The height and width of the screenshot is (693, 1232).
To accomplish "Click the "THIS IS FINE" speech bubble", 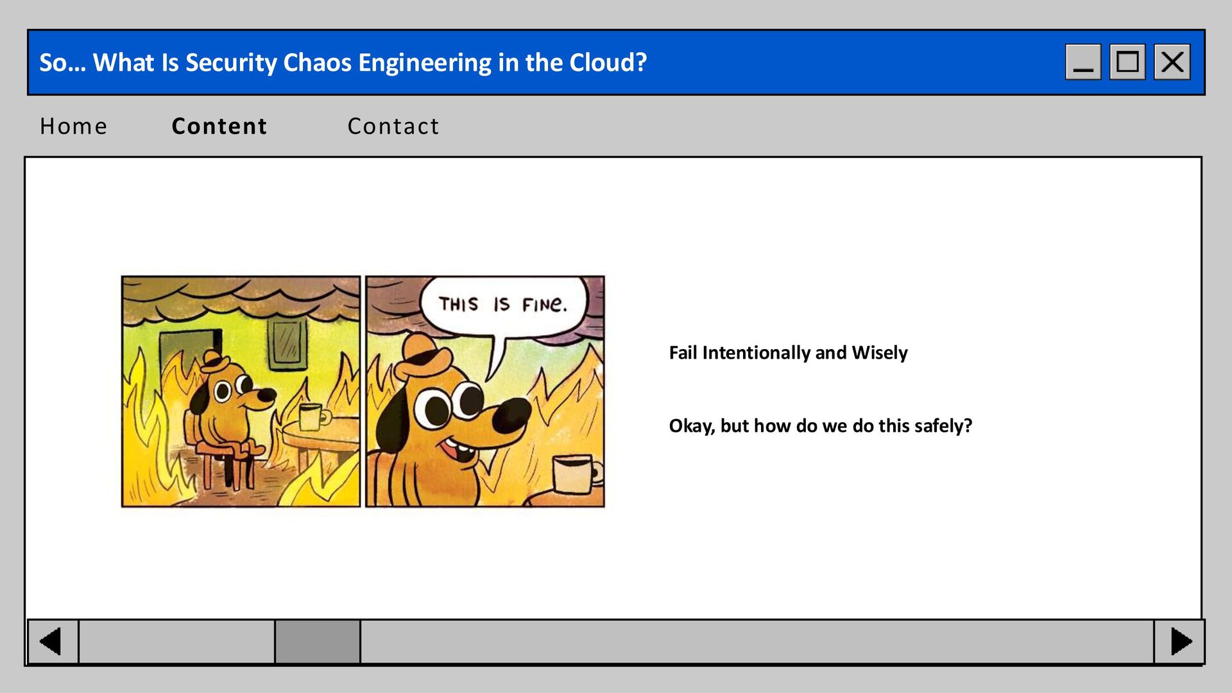I will pos(503,304).
